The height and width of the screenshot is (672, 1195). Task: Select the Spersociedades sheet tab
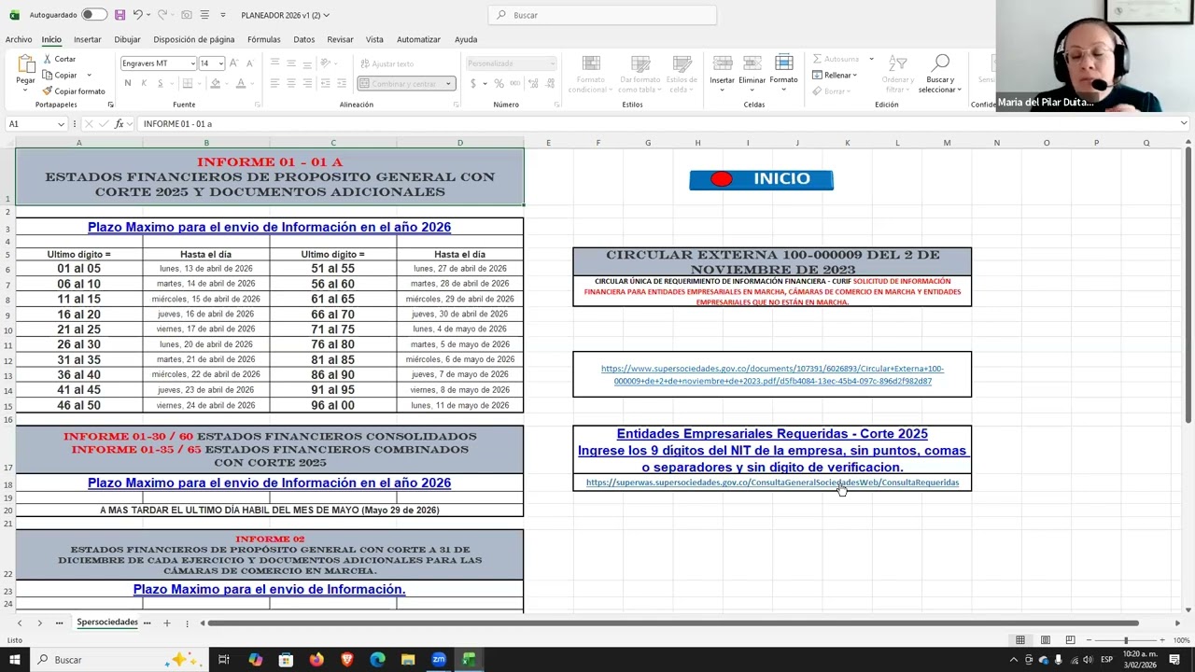[107, 623]
